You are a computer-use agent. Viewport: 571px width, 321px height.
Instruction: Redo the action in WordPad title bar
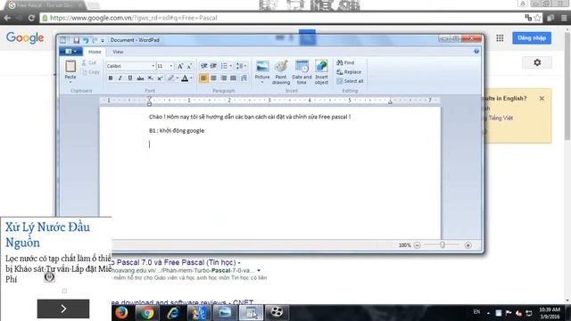tap(95, 40)
